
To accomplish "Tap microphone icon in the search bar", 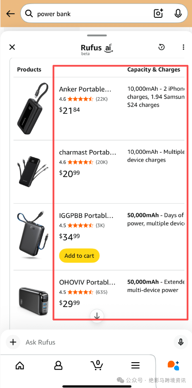I will [178, 13].
